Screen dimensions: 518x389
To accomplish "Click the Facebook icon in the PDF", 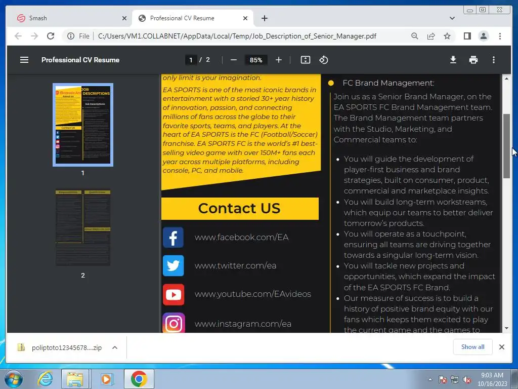I will (x=173, y=238).
